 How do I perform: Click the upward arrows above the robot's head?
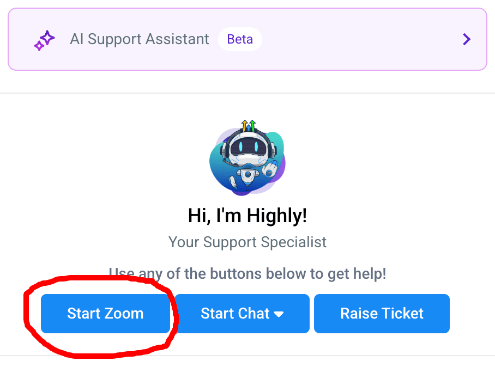[249, 126]
